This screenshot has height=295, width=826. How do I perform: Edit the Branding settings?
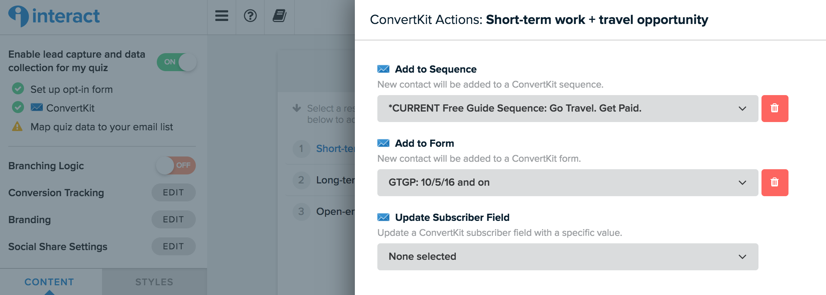[173, 219]
